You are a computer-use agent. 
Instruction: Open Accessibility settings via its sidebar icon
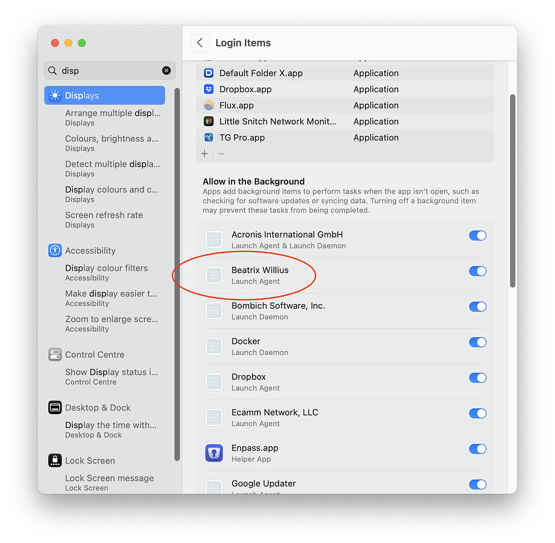(55, 250)
